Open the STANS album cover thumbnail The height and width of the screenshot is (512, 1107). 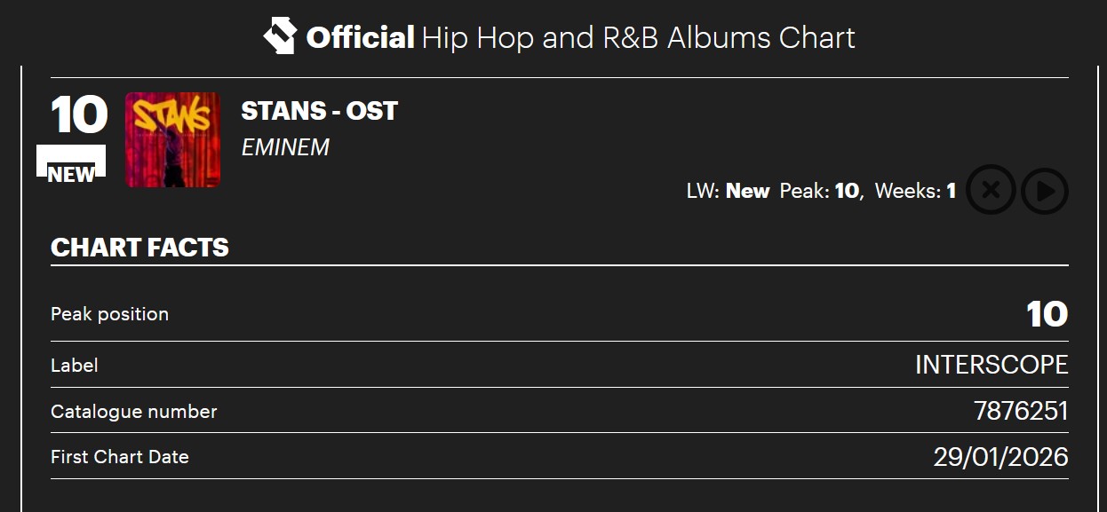[172, 139]
